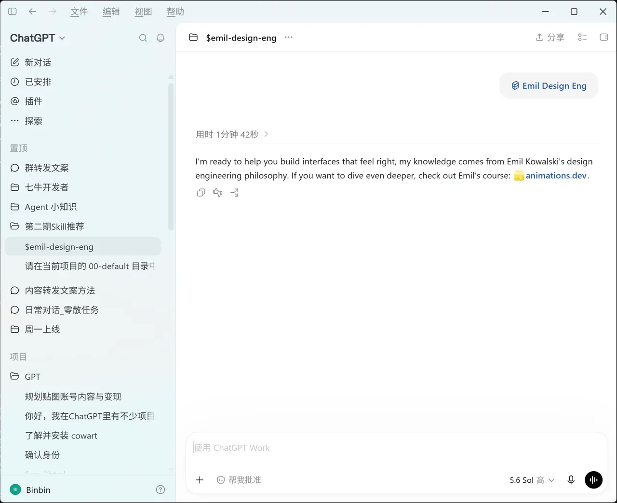Open chat 内容转发文案方法
Screen dimensions: 617x503
click(83, 291)
